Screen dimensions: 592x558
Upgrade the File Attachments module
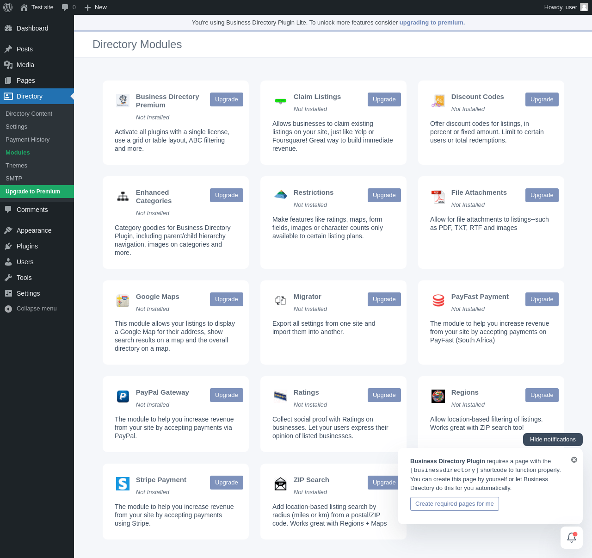542,195
